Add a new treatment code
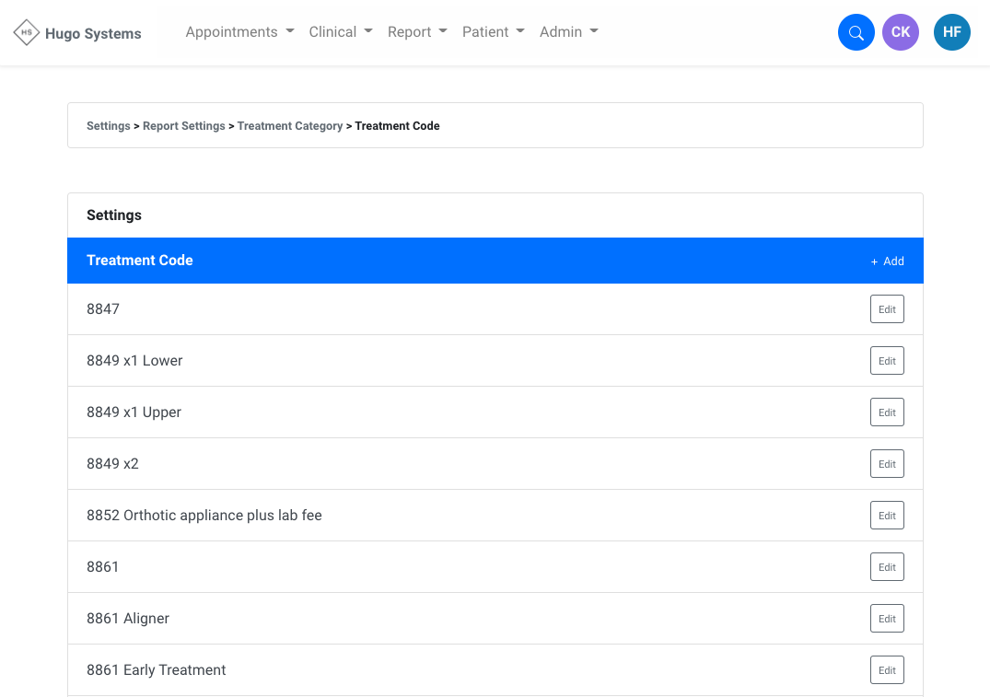 tap(888, 261)
